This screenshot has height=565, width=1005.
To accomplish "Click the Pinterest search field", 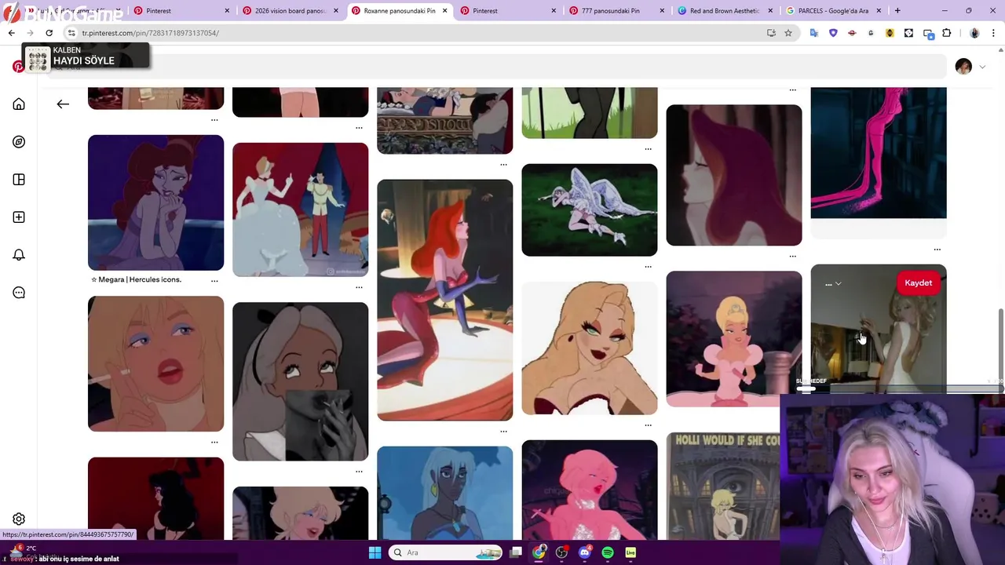I will point(495,67).
